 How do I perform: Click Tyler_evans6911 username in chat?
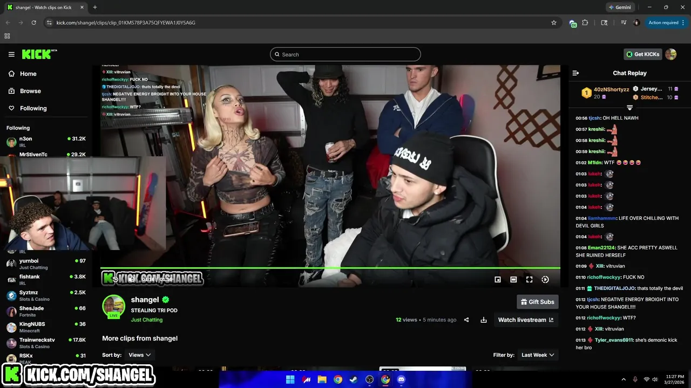point(614,340)
